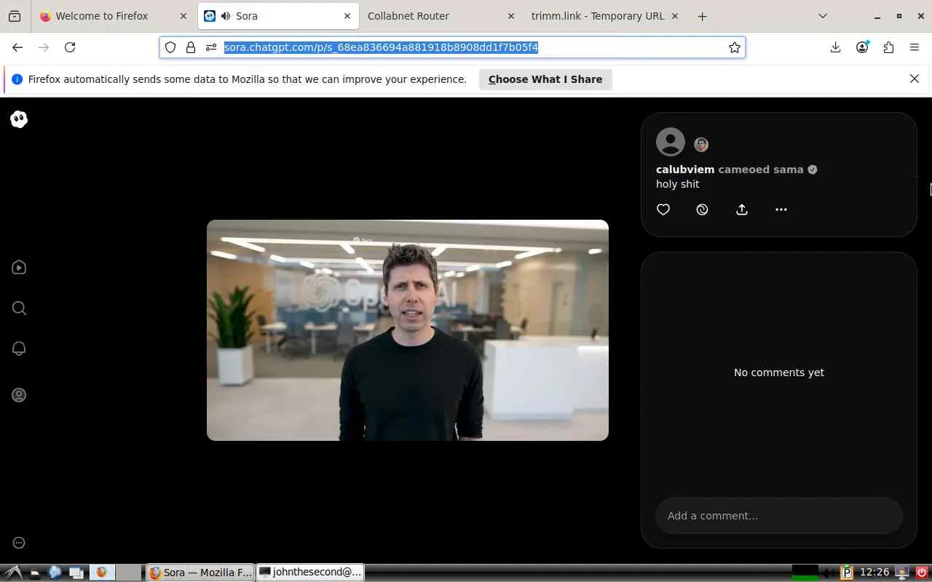The height and width of the screenshot is (582, 932).
Task: Click the Choose What I Share button
Action: click(x=545, y=79)
